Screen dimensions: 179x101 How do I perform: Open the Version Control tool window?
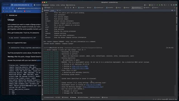49,97
